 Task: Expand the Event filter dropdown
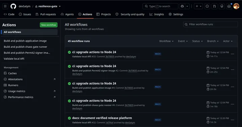[x=183, y=41]
